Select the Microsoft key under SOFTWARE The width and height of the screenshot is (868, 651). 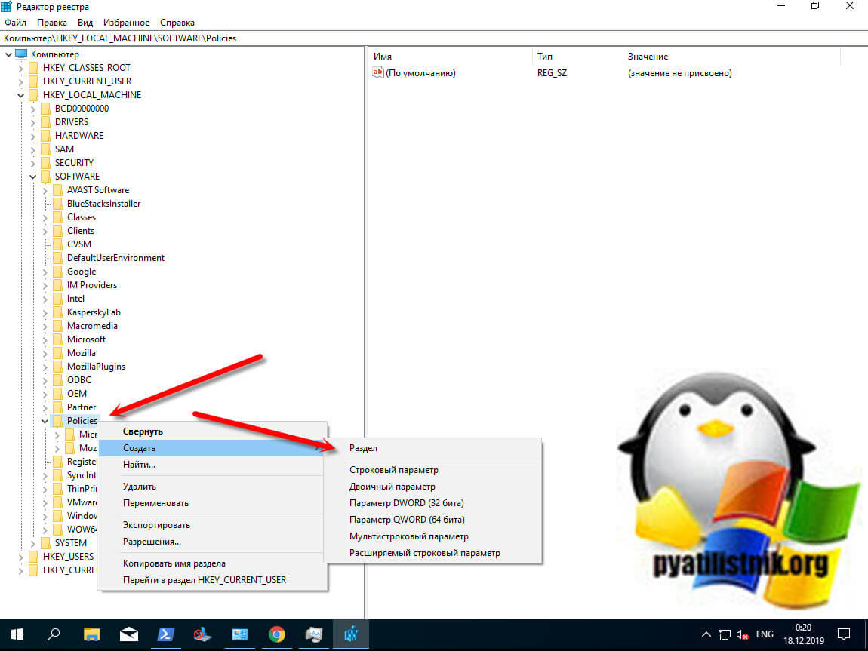click(86, 339)
